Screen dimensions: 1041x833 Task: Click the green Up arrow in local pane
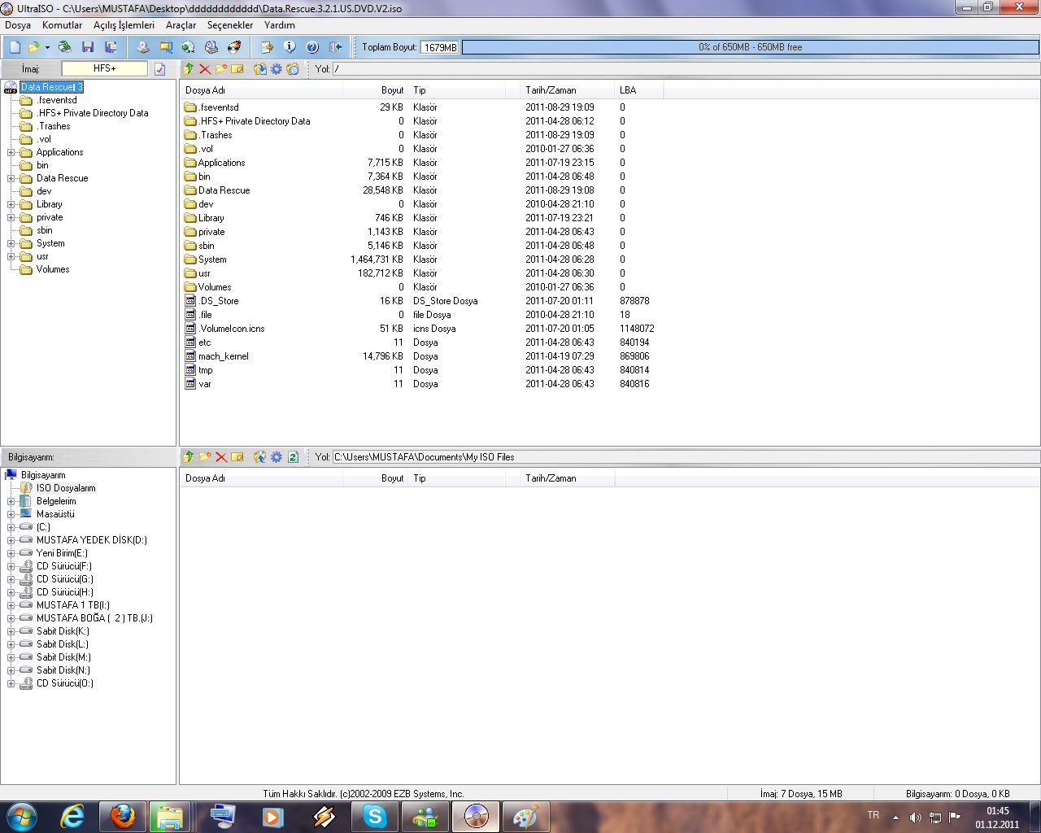(189, 457)
